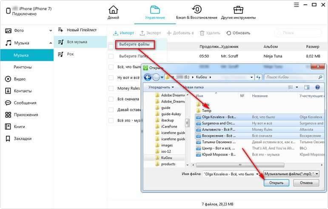Image resolution: width=328 pixels, height=209 pixels.
Task: Click the horizontal scrollbar in file list
Action: click(240, 165)
